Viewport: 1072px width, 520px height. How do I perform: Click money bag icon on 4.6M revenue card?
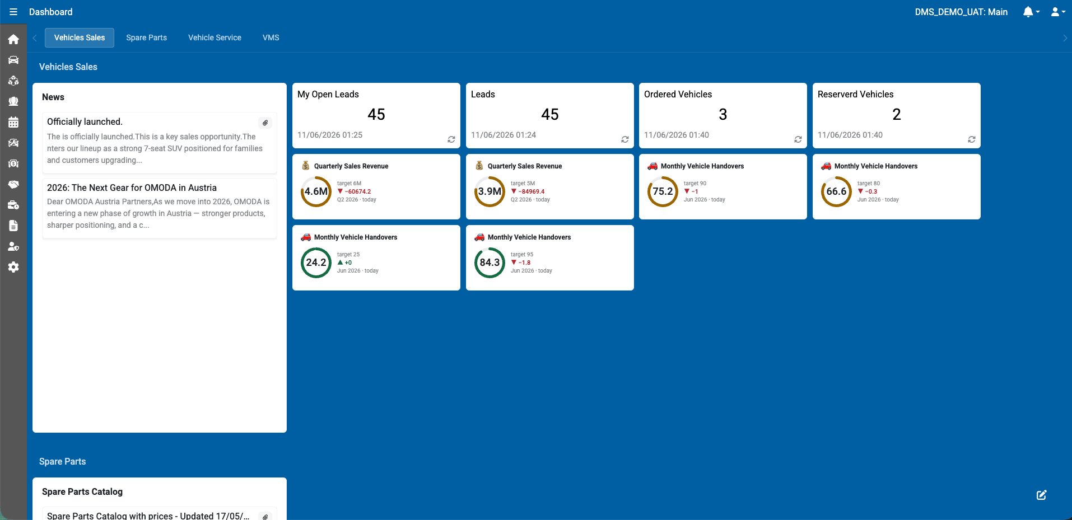(x=306, y=166)
